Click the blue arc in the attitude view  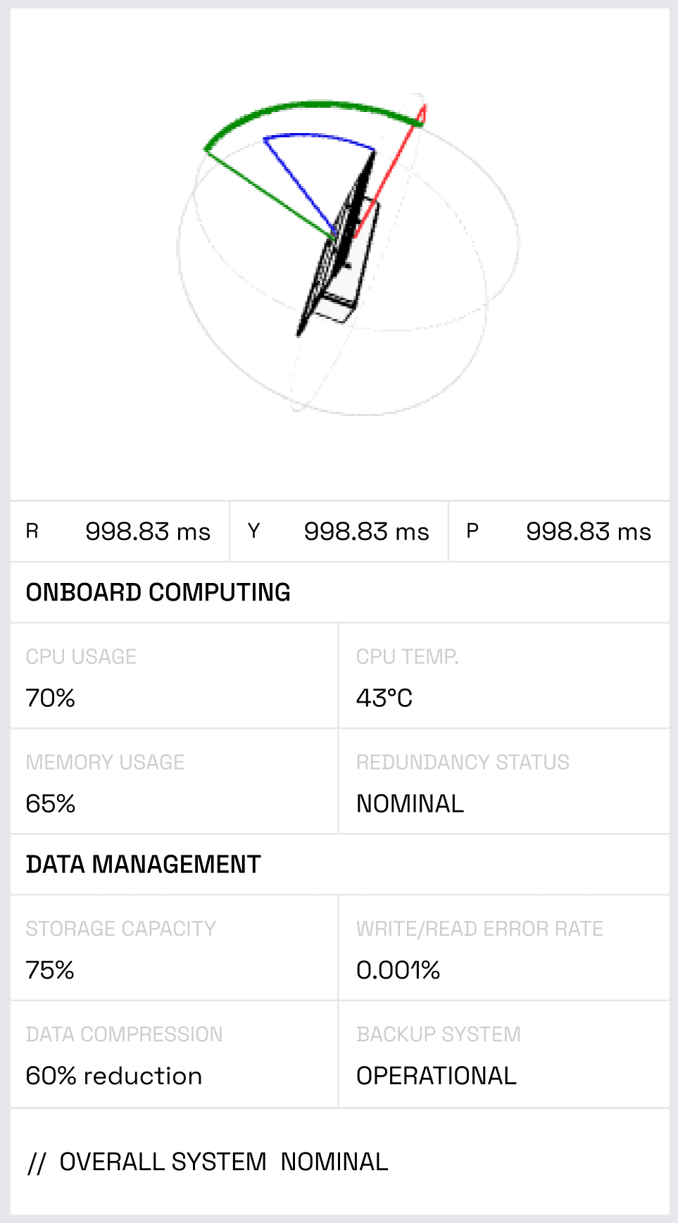point(320,137)
